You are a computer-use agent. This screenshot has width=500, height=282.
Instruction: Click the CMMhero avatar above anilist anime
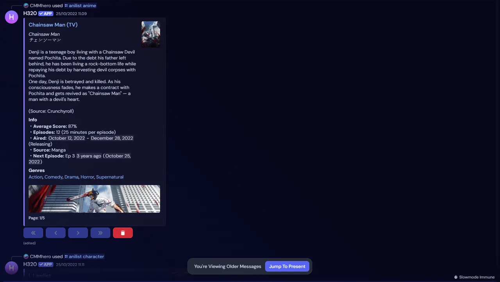(26, 6)
